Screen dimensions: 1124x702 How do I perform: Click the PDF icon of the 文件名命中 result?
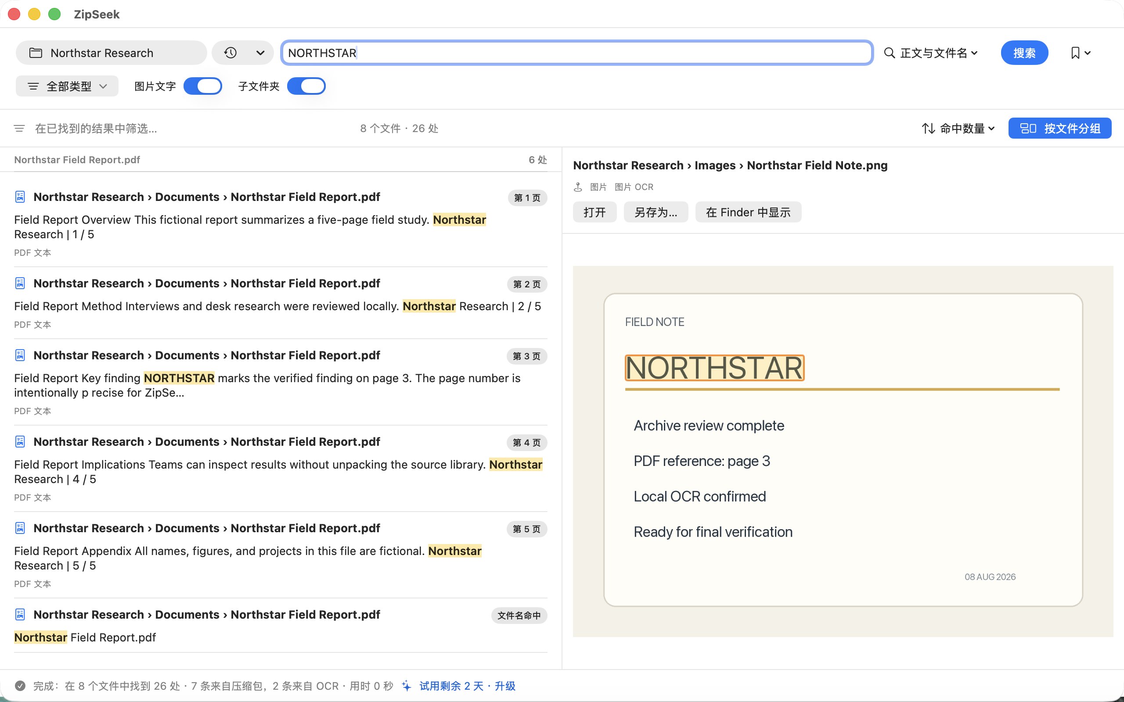20,614
